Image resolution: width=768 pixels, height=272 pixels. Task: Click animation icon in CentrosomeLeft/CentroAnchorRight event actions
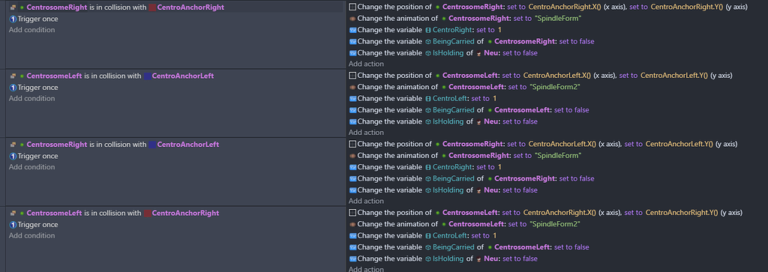[352, 224]
